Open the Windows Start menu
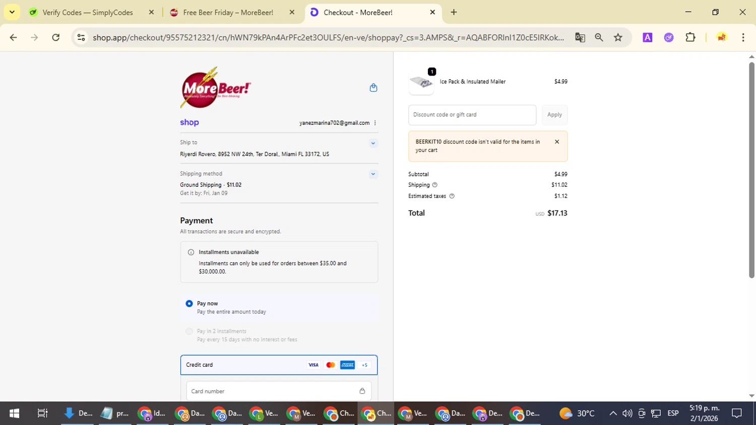Screen dimensions: 756x425 [14, 413]
